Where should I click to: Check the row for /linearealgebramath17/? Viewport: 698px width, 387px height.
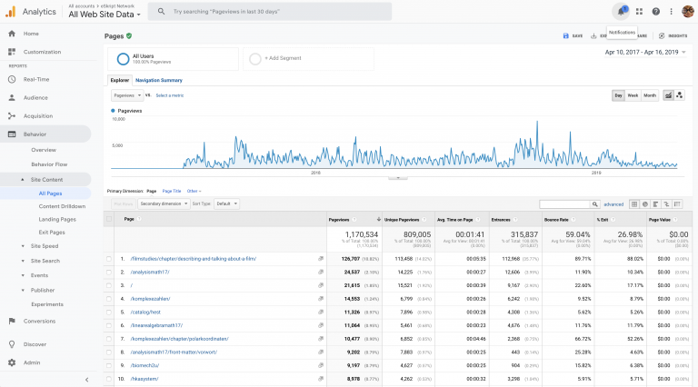[109, 325]
